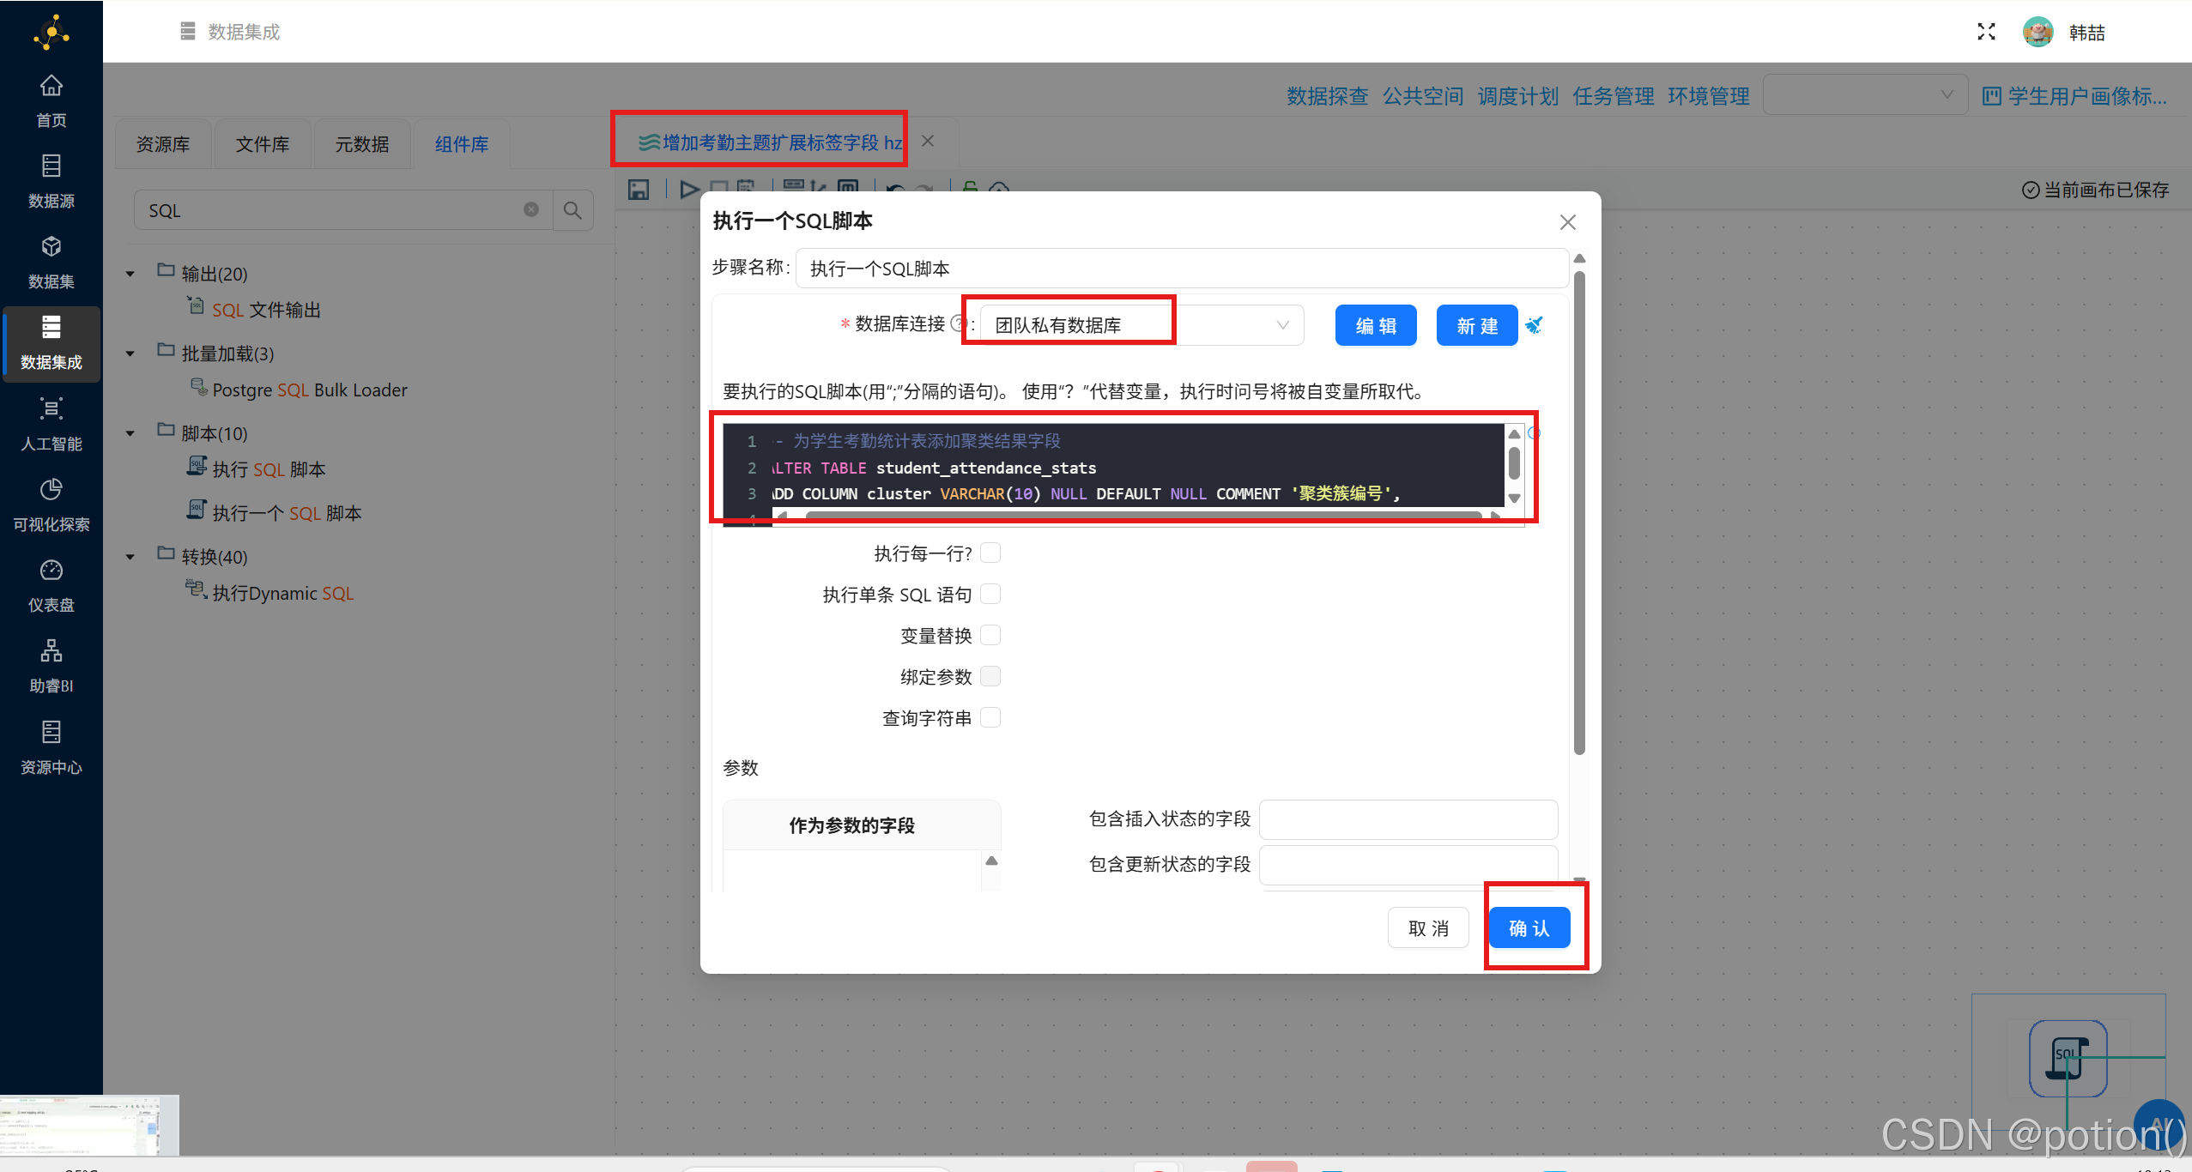Close the 增加考勤主题扩展标签字段 tab
This screenshot has height=1172, width=2192.
click(928, 141)
